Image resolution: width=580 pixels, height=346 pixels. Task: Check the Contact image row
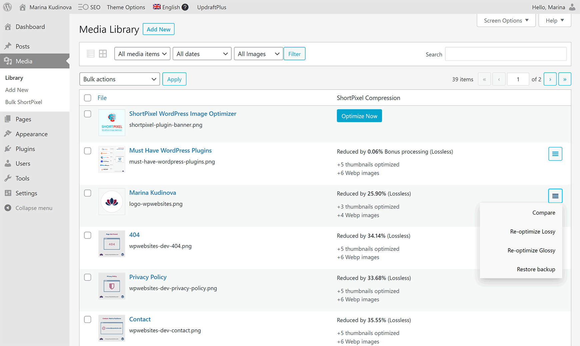point(88,319)
